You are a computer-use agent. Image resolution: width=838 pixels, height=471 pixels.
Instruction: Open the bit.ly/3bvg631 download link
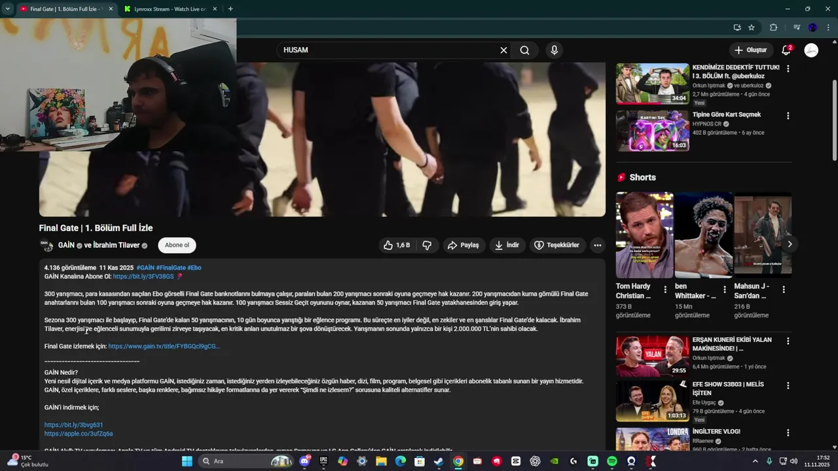click(73, 425)
